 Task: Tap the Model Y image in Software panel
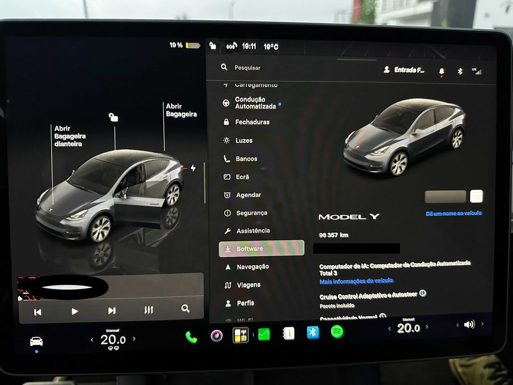[404, 137]
